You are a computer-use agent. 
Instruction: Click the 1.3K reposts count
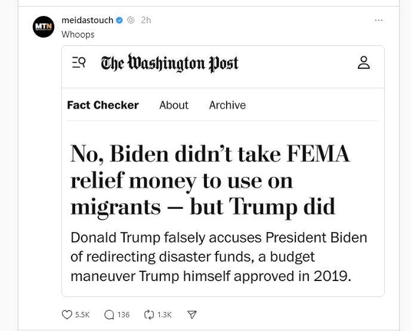coord(165,314)
